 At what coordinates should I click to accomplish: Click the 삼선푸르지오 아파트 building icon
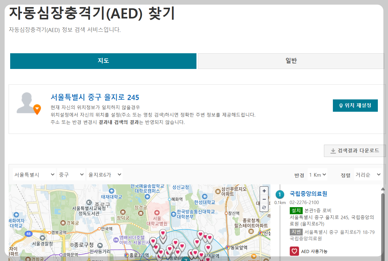218,191
